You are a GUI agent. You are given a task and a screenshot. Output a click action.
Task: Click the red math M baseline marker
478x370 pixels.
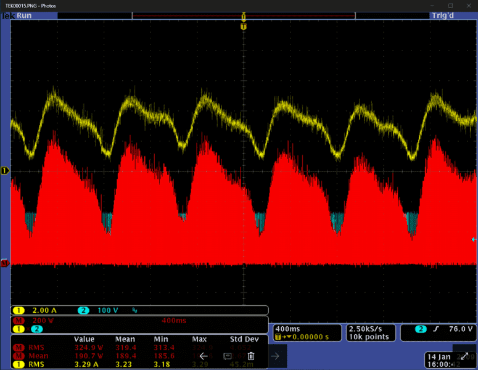(x=5, y=264)
